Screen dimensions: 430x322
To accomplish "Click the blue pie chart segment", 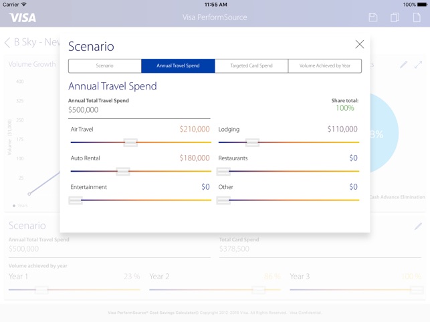I will (384, 133).
